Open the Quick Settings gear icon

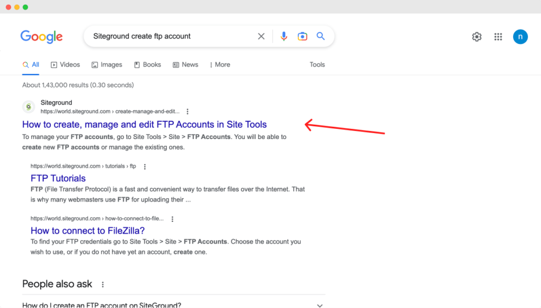coord(477,36)
